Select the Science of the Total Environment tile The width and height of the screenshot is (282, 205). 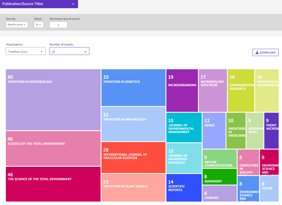pos(53,148)
